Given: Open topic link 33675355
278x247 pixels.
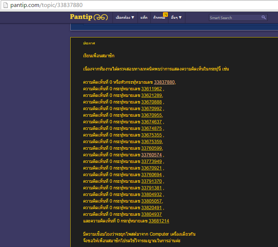Looking at the screenshot, I should (152, 135).
